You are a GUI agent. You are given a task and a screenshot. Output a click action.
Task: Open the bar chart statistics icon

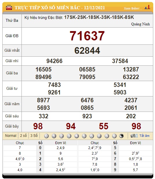(147, 7)
